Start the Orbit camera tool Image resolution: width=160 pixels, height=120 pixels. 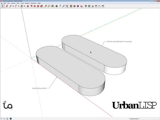click(x=57, y=6)
